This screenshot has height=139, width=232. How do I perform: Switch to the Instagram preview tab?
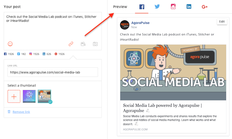[x=173, y=7]
